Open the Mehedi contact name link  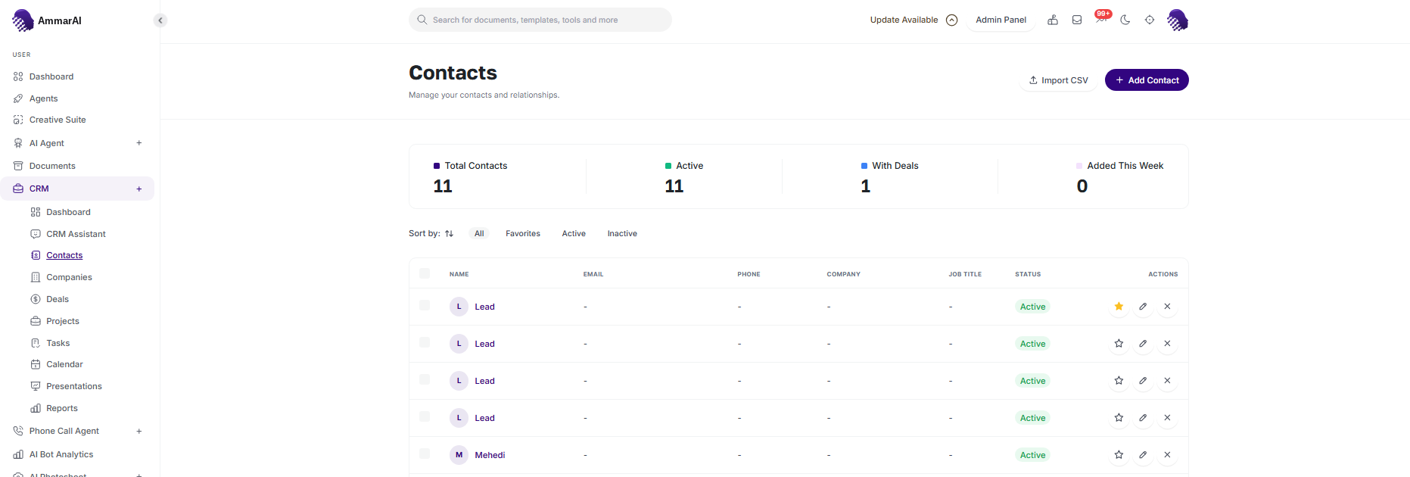tap(490, 455)
